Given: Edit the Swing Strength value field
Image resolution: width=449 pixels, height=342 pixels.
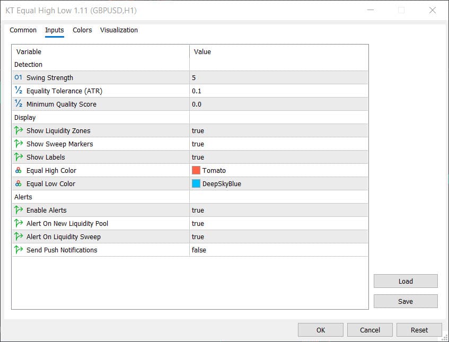Looking at the screenshot, I should [279, 77].
